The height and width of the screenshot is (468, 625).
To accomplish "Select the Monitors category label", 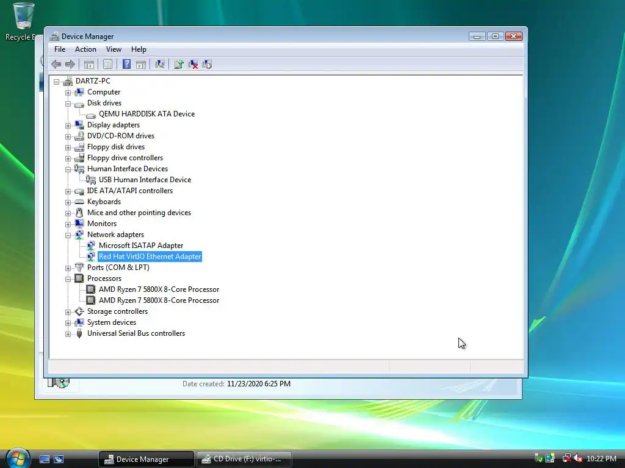I will 102,224.
